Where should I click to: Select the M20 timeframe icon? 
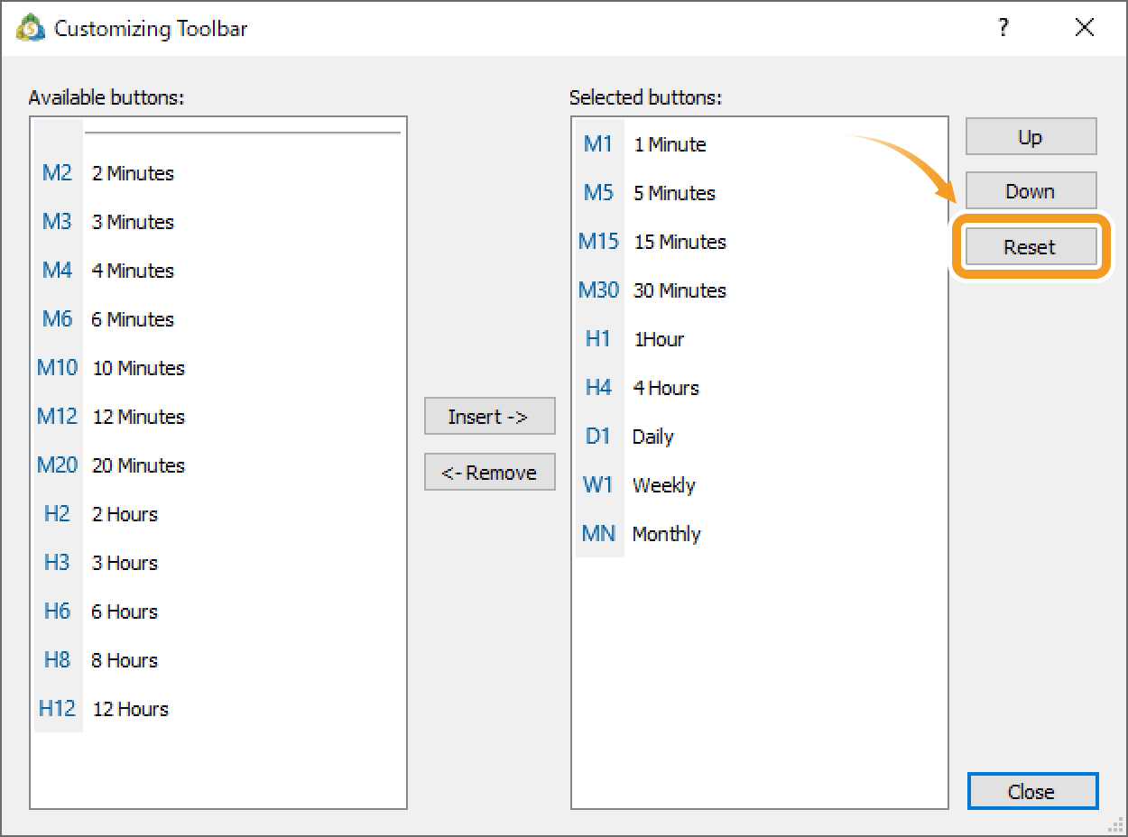click(57, 465)
